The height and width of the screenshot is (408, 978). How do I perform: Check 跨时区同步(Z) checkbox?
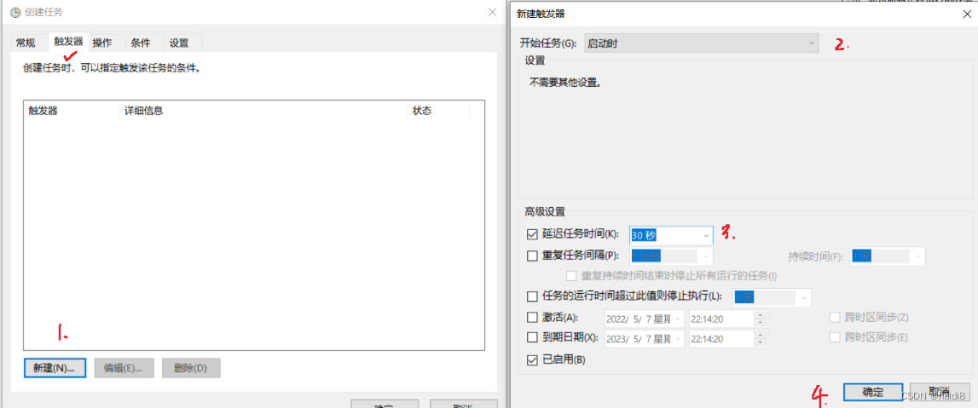point(835,318)
